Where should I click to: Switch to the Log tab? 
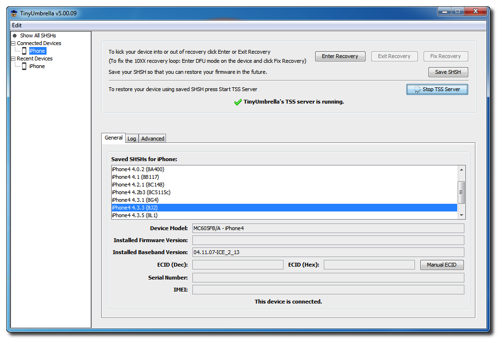coord(131,139)
